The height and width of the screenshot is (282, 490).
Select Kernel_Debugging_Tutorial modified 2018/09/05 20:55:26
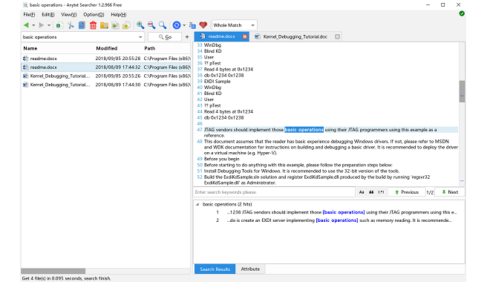coord(105,76)
